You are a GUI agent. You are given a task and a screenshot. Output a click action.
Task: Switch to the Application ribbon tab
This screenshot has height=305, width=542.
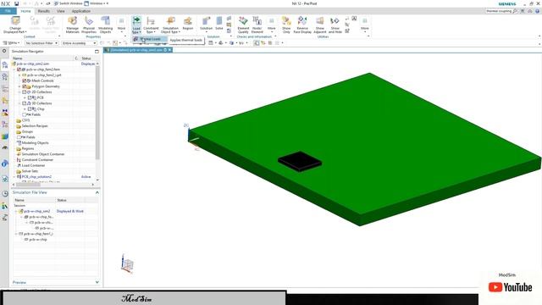pos(81,11)
